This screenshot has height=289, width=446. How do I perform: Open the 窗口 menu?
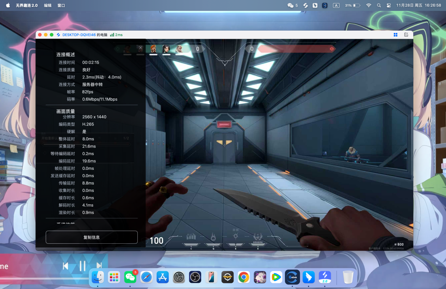(x=61, y=6)
